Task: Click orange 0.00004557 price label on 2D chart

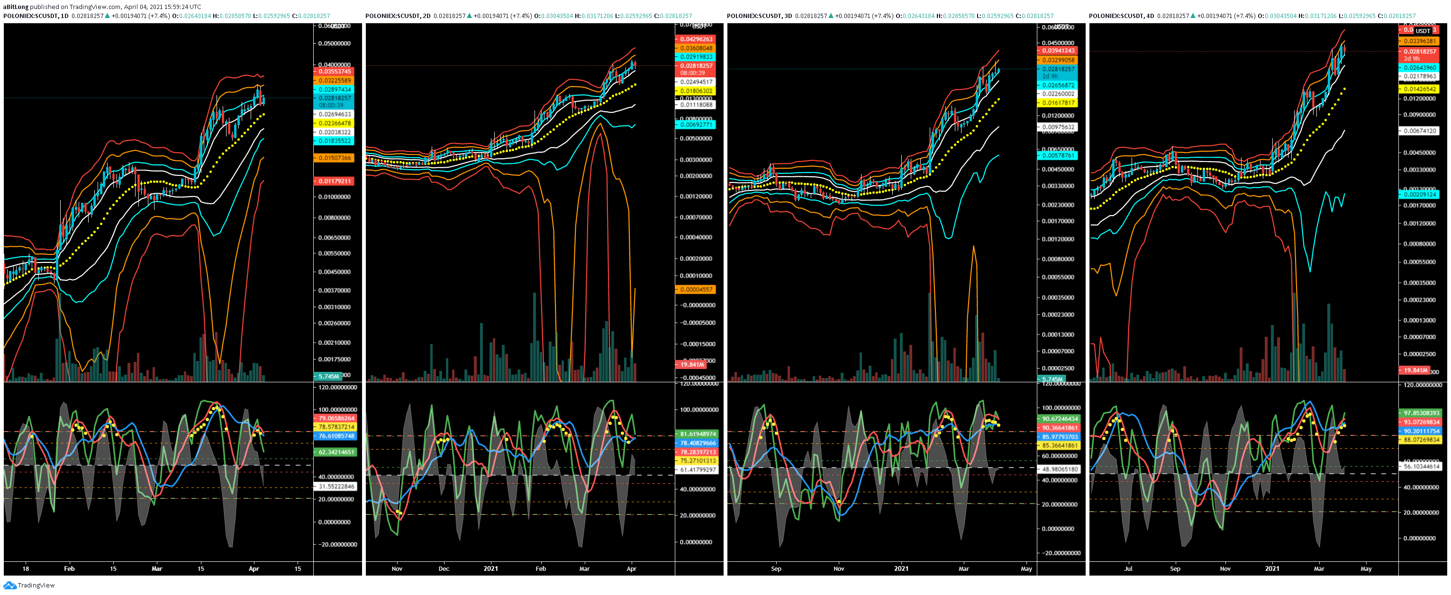Action: [x=696, y=289]
